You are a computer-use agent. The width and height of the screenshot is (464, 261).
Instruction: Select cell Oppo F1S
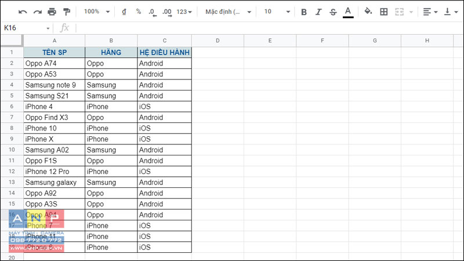(x=55, y=161)
